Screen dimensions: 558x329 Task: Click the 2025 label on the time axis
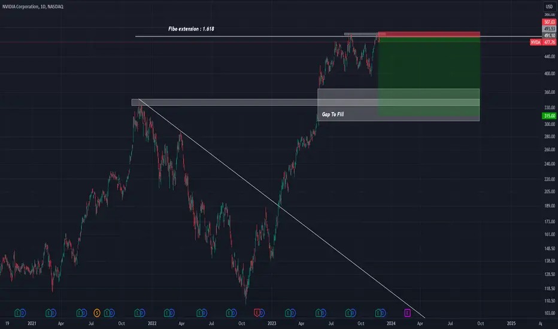pyautogui.click(x=511, y=323)
